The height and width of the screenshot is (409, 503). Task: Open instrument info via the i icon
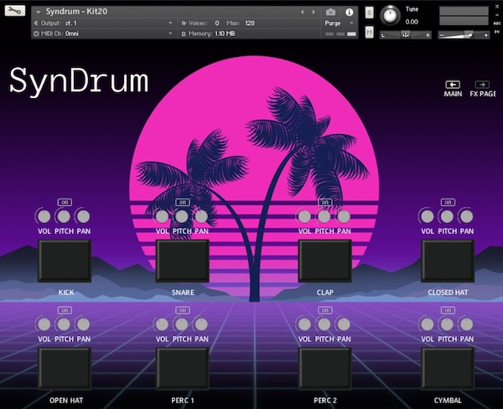point(349,12)
